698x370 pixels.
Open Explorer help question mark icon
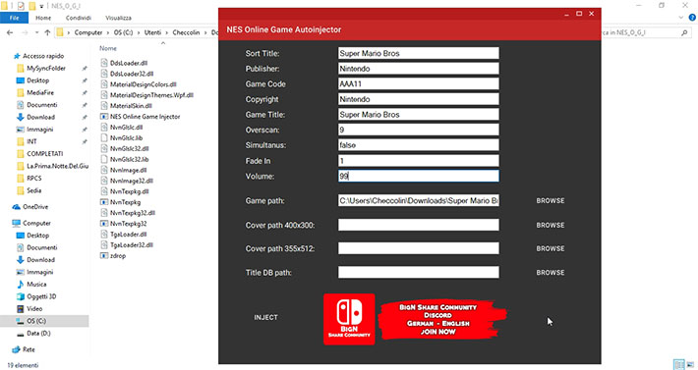tap(692, 18)
